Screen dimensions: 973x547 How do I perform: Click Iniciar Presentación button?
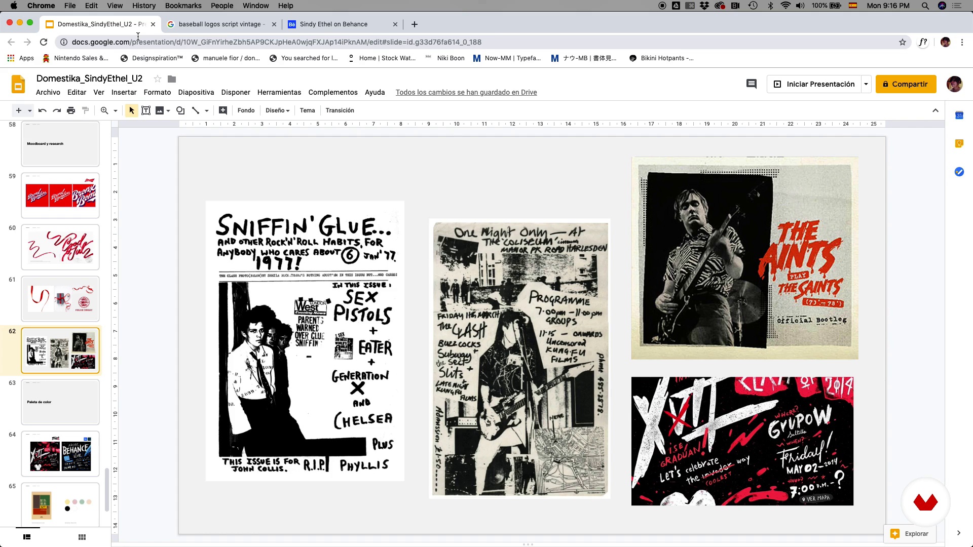[x=814, y=84]
